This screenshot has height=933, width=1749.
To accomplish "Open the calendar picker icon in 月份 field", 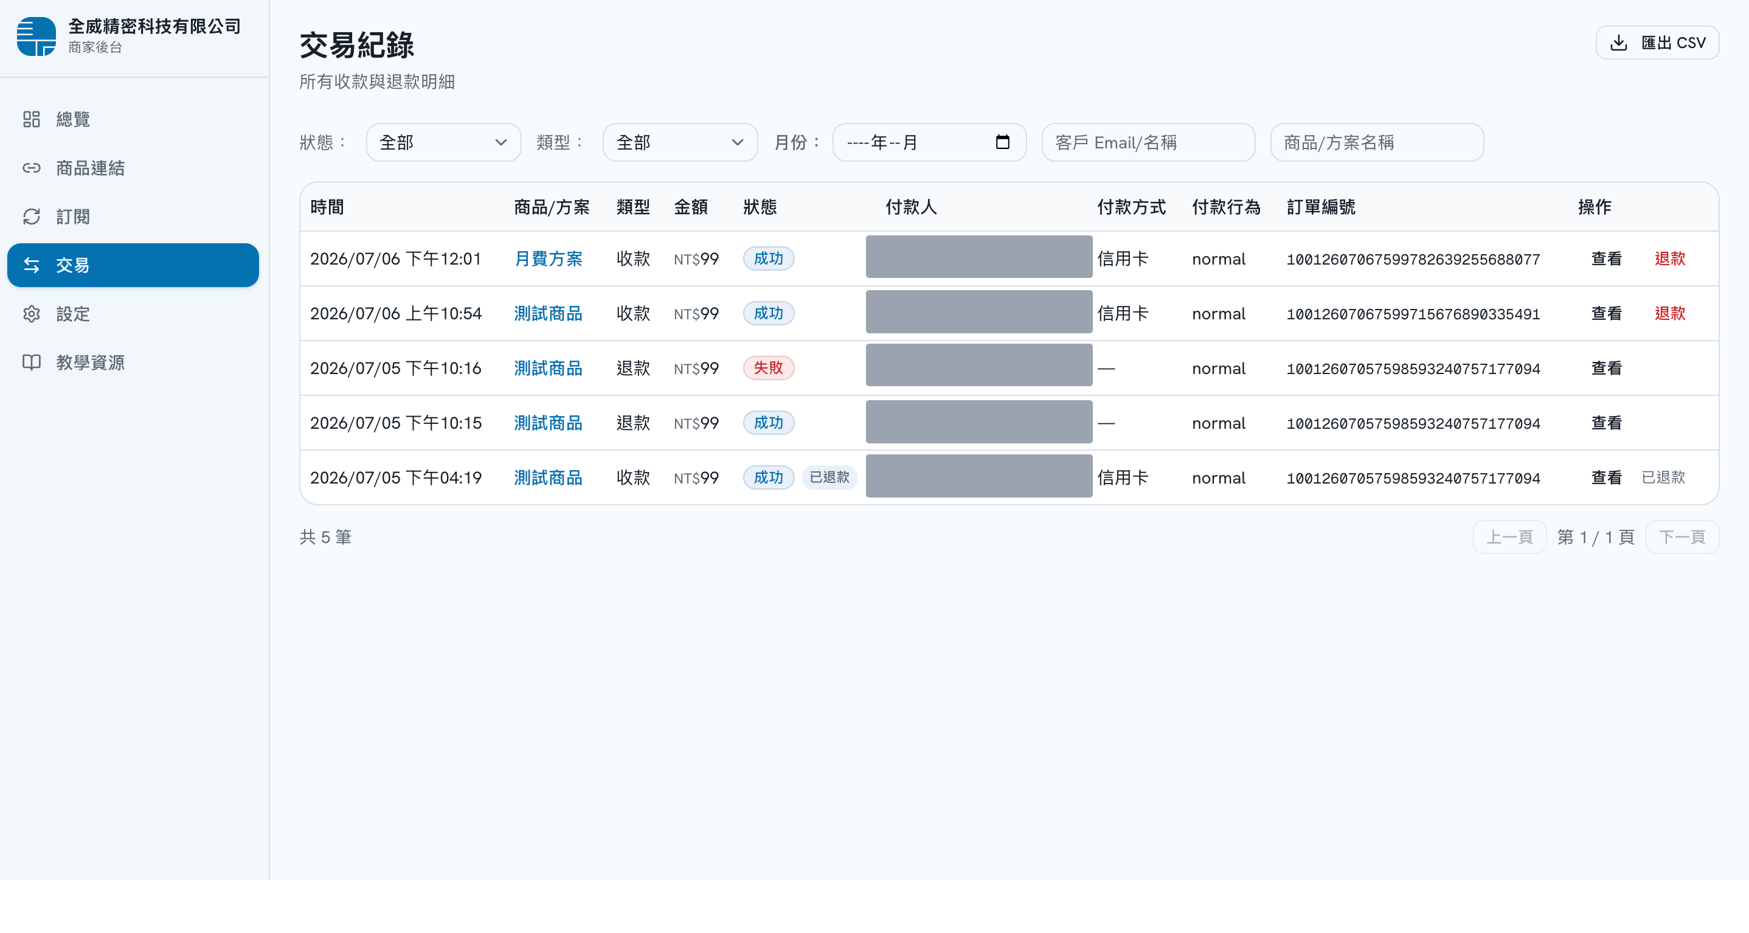I will (x=1002, y=142).
